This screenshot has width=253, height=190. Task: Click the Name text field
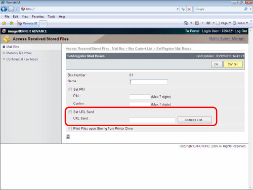click(149, 82)
